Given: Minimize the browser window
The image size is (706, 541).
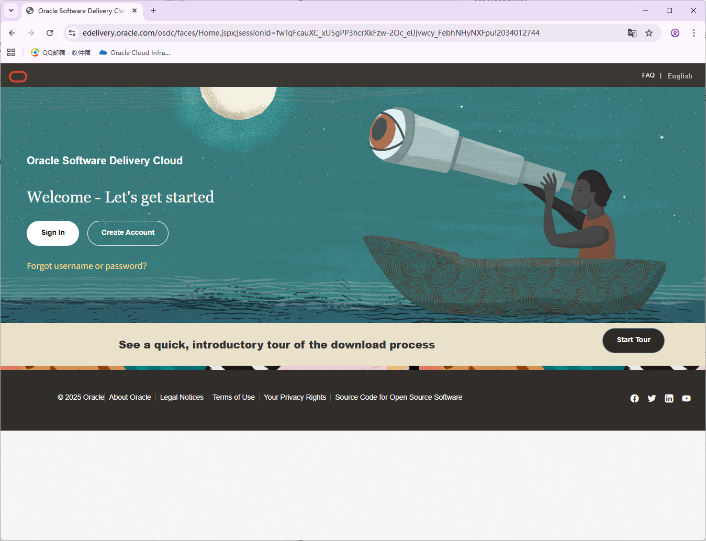Looking at the screenshot, I should [645, 10].
